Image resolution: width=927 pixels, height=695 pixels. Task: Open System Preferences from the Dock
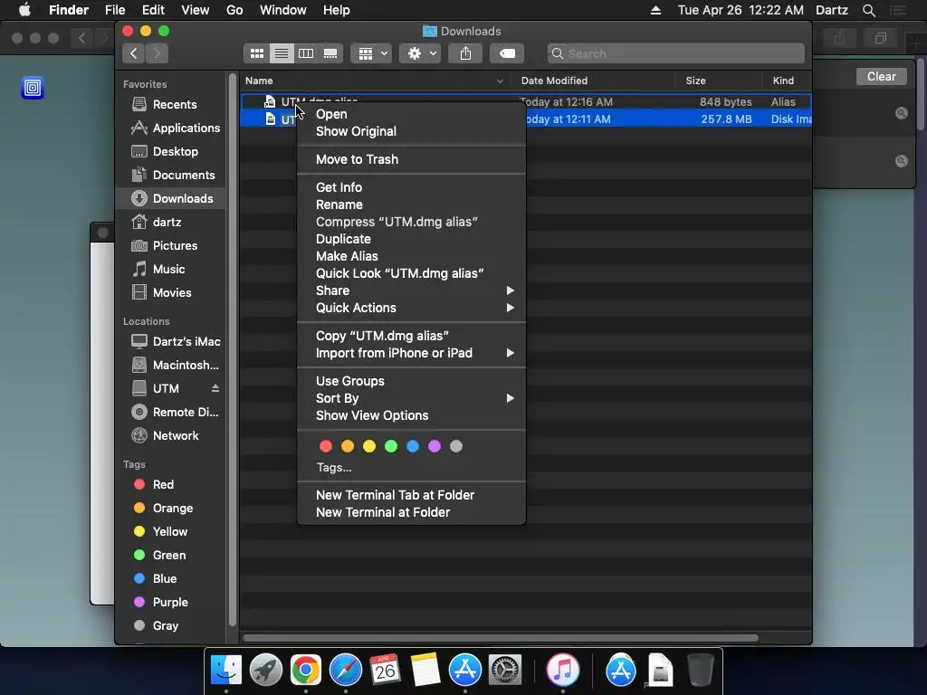(x=504, y=671)
